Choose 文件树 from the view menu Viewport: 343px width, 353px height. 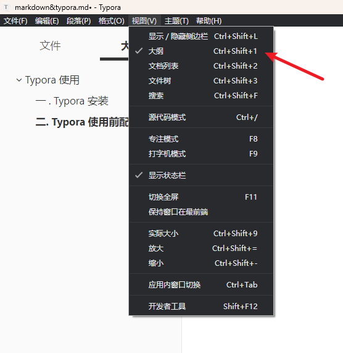[x=201, y=81]
